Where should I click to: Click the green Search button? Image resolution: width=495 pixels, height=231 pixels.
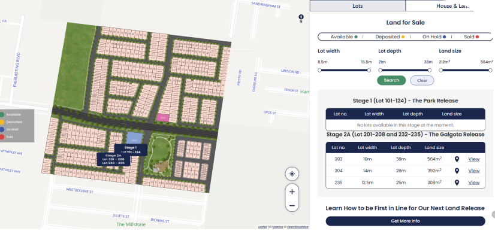(391, 80)
